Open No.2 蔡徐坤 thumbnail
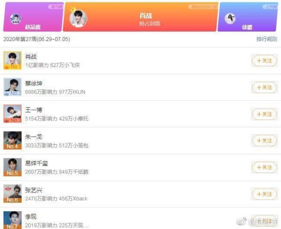This screenshot has height=229, width=281. (12, 87)
